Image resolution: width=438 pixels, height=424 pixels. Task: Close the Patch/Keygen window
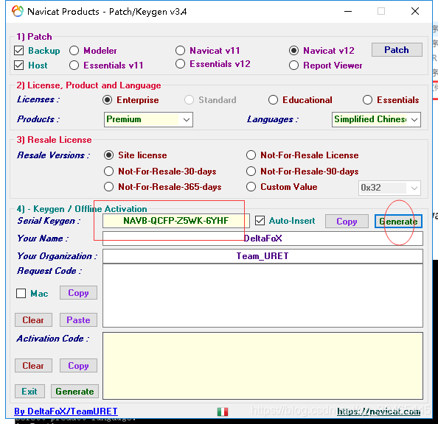click(x=415, y=12)
